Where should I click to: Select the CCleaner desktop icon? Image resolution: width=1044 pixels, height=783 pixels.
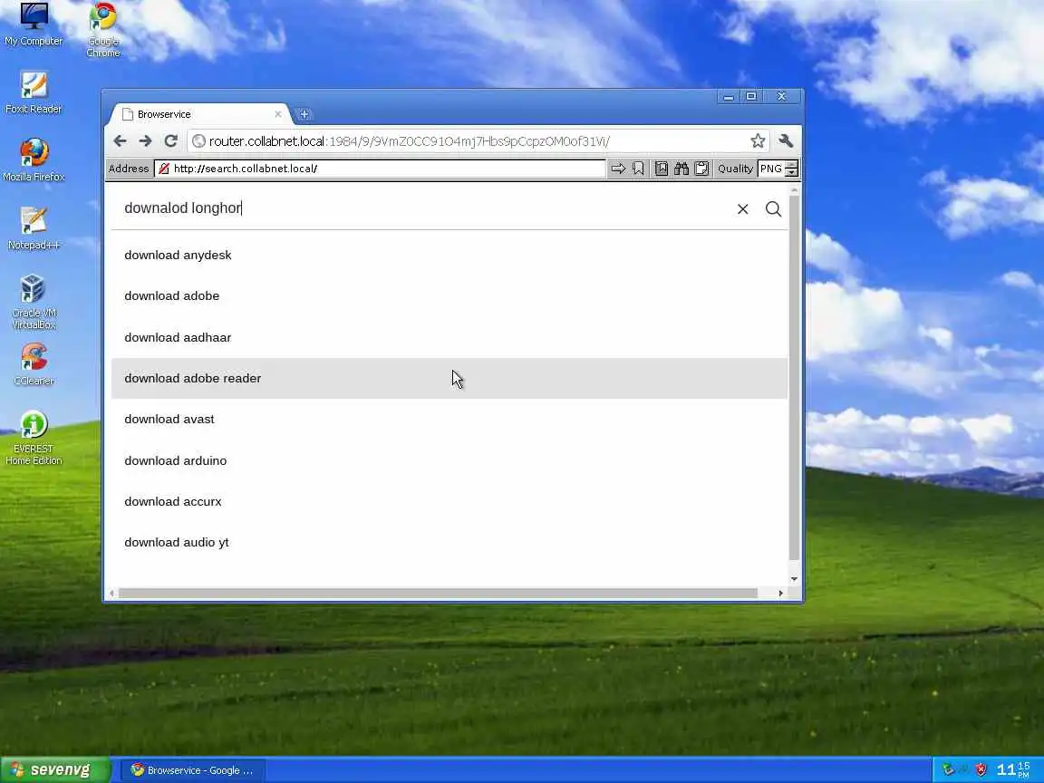click(x=34, y=364)
